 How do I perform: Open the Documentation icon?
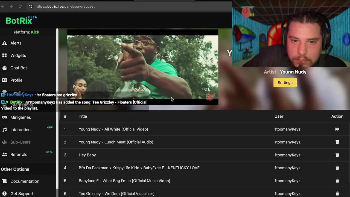(x=4, y=181)
